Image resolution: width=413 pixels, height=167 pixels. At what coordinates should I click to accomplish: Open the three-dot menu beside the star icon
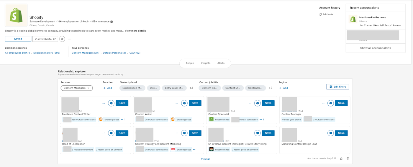pyautogui.click(x=70, y=39)
